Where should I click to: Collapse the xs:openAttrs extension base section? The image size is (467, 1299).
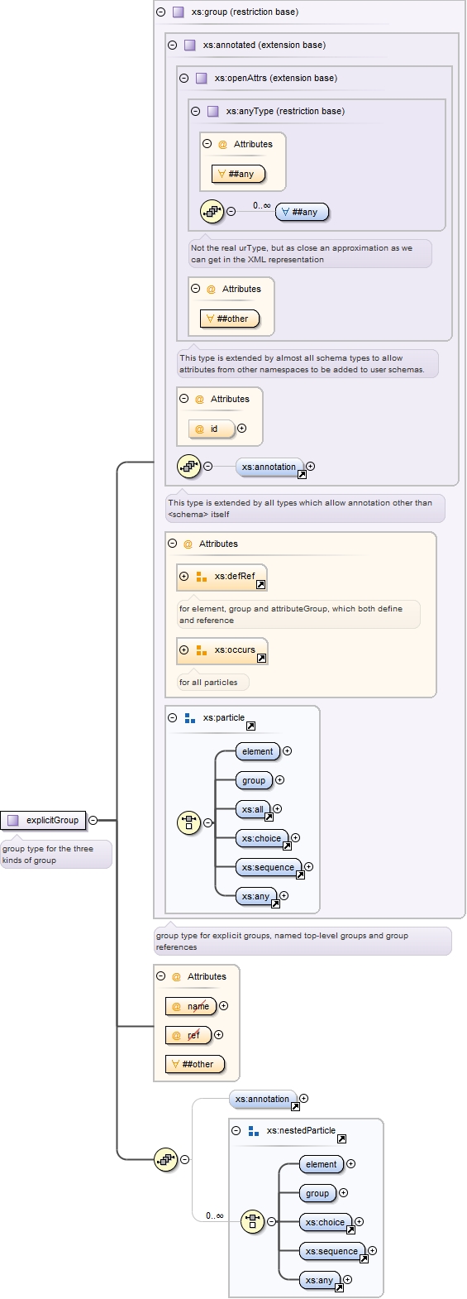183,78
